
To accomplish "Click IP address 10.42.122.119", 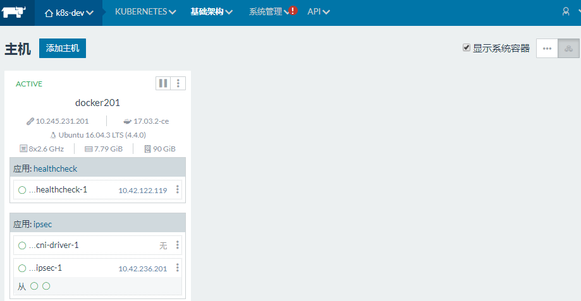I will tap(143, 191).
